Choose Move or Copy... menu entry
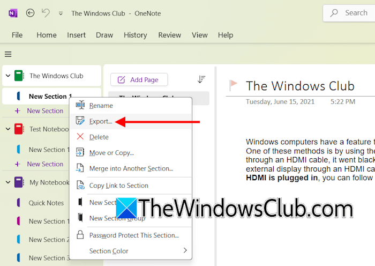 pyautogui.click(x=131, y=153)
